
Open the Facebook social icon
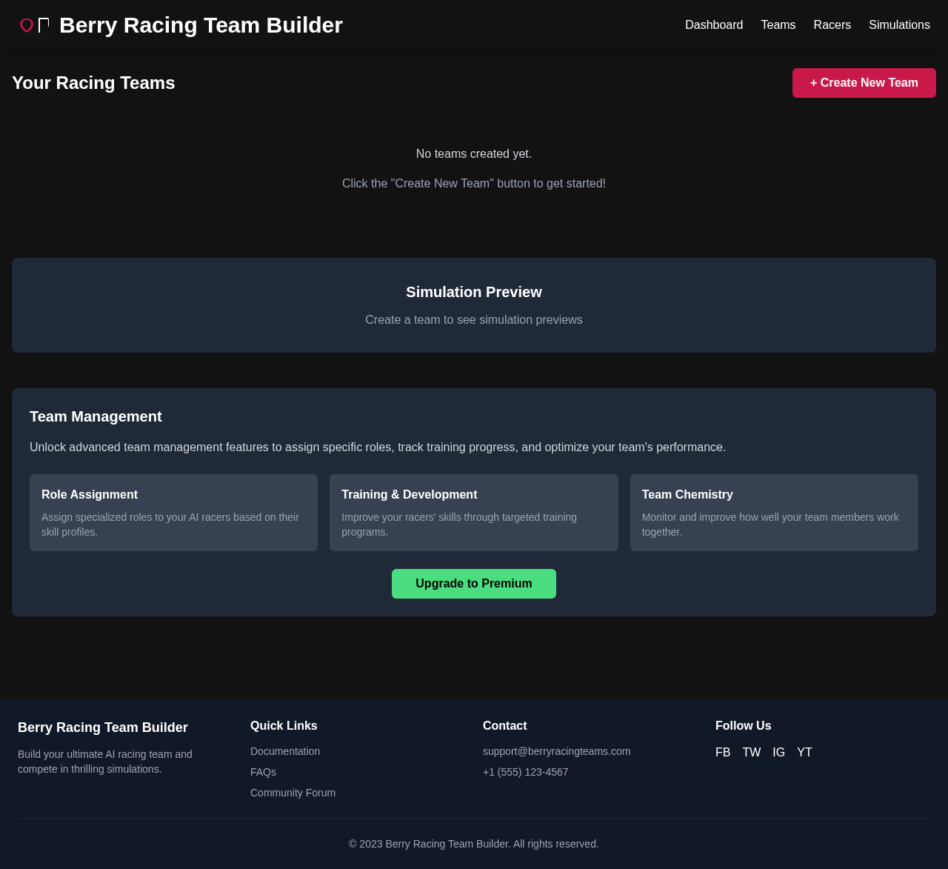722,751
